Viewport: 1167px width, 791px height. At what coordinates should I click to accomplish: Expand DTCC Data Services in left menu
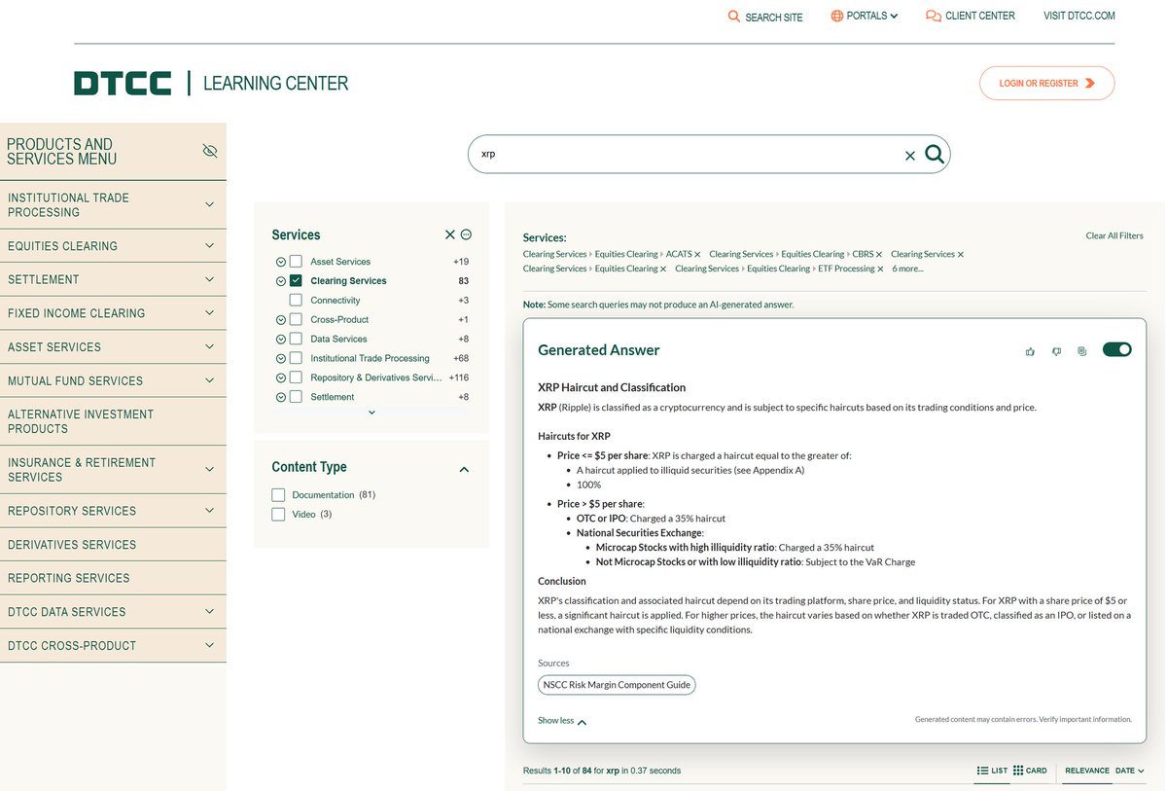(210, 612)
